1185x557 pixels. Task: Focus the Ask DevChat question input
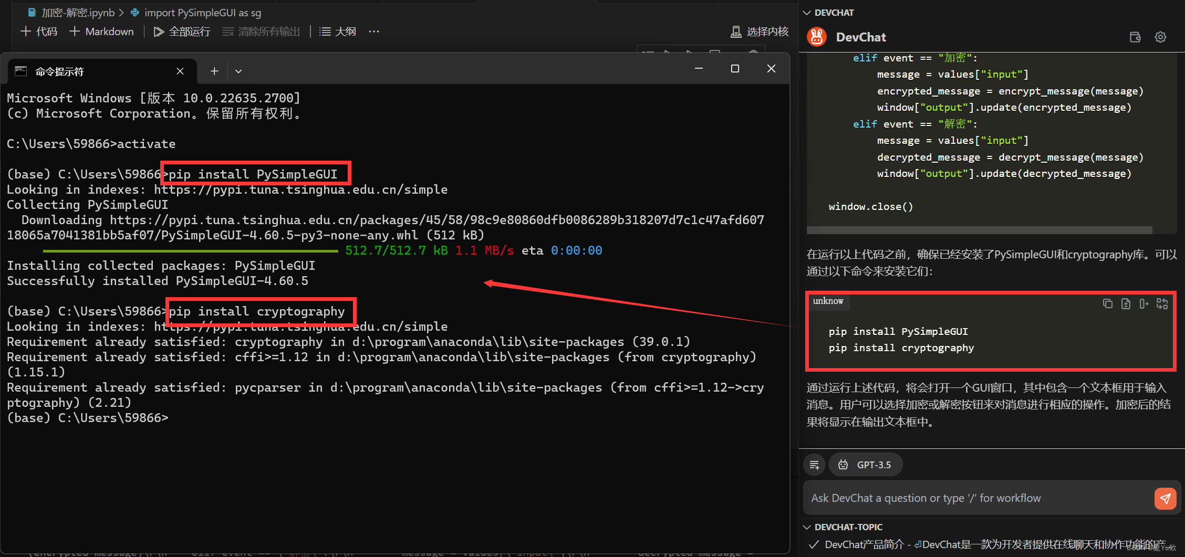click(978, 498)
